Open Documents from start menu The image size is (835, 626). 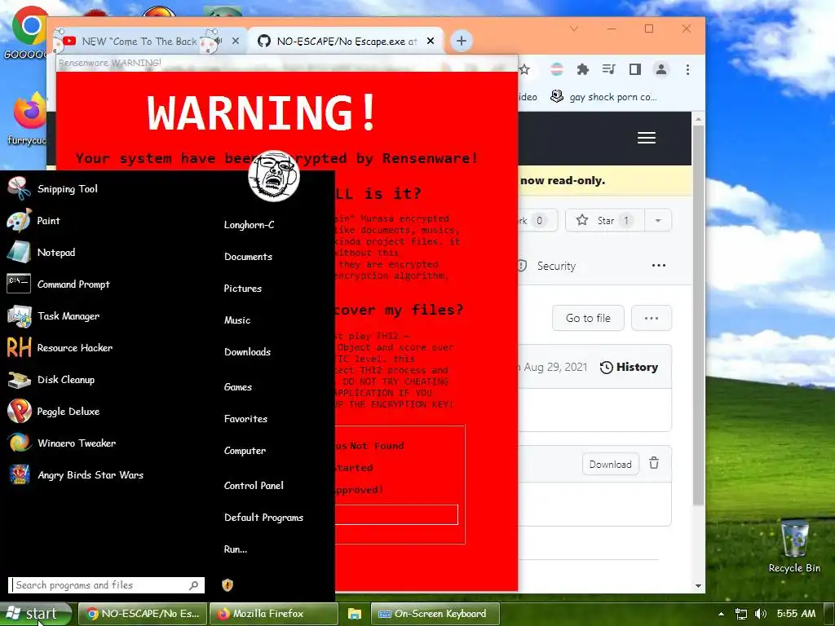[x=248, y=257]
